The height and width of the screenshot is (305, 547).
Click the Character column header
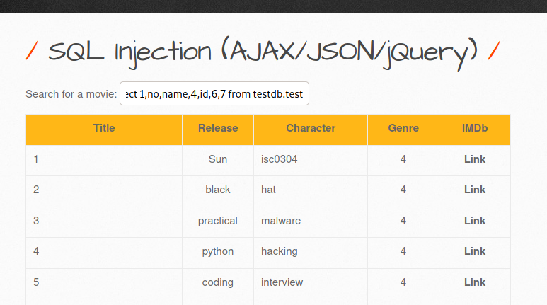(x=311, y=130)
